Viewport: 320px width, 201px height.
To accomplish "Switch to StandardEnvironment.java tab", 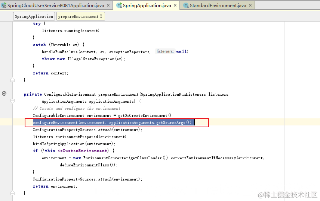I will [x=218, y=6].
